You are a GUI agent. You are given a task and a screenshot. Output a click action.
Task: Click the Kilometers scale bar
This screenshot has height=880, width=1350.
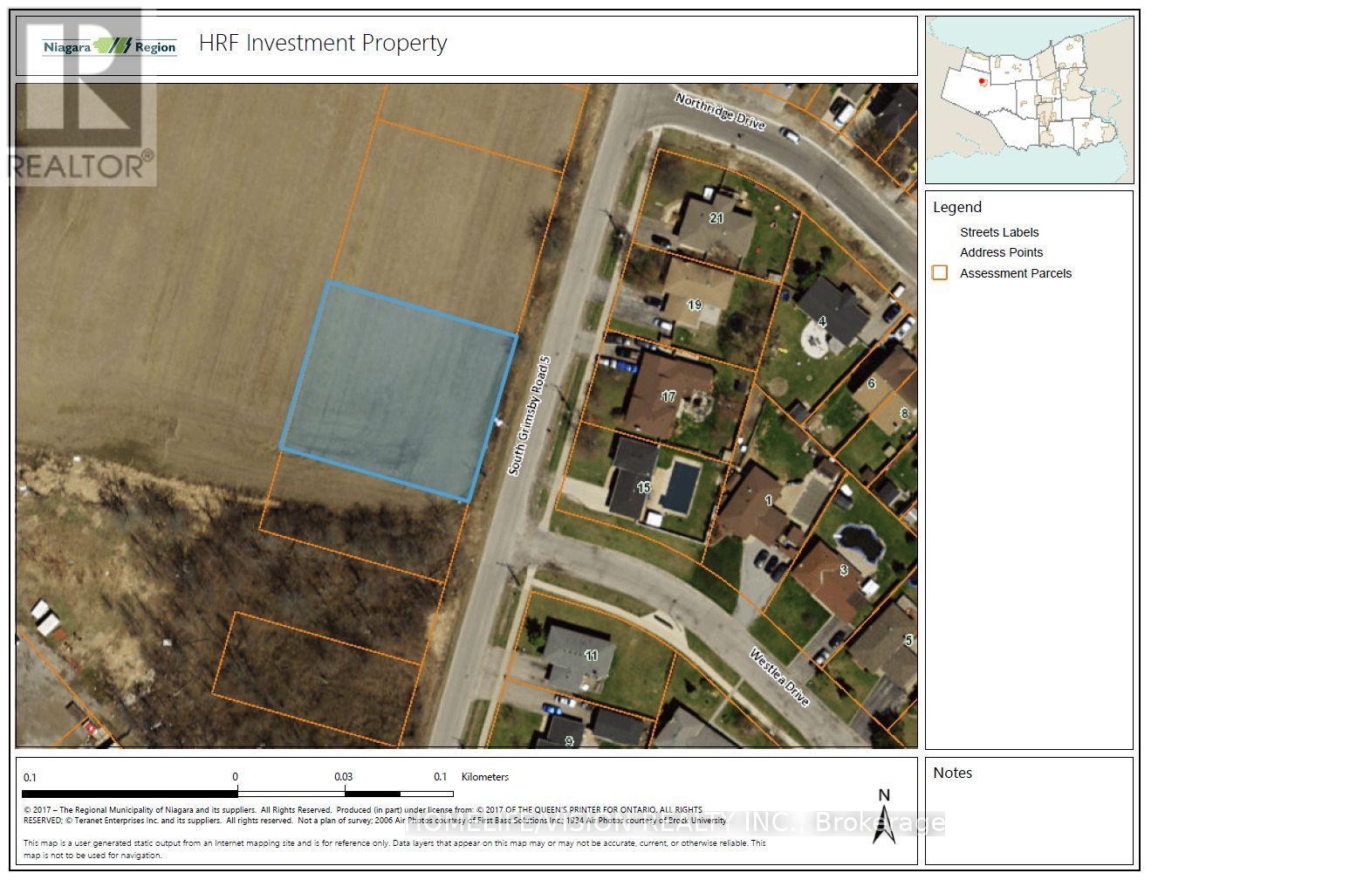[236, 794]
